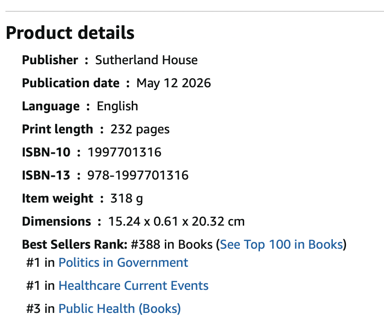Click the Dimensions field label
The width and height of the screenshot is (384, 331).
coord(56,221)
